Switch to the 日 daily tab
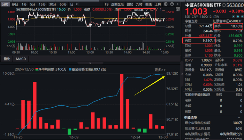This screenshot has height=140, width=244. click(72, 4)
